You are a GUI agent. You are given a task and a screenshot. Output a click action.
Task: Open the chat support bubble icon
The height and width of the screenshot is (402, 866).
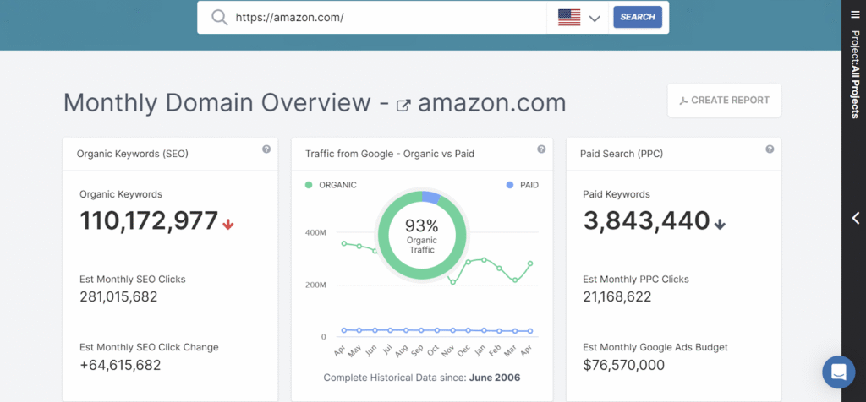(838, 372)
